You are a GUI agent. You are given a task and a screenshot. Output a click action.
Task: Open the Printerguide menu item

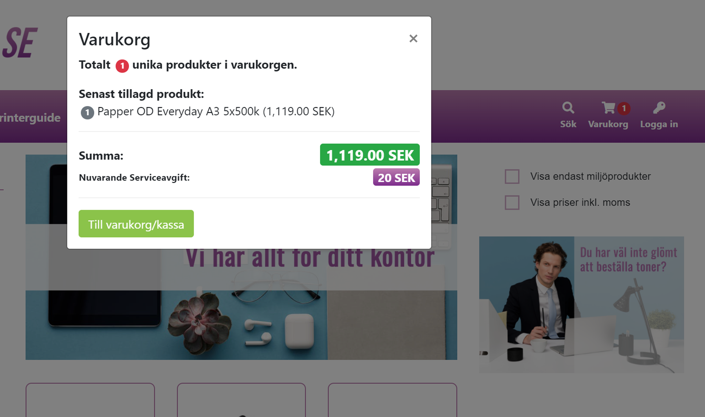[x=30, y=118]
